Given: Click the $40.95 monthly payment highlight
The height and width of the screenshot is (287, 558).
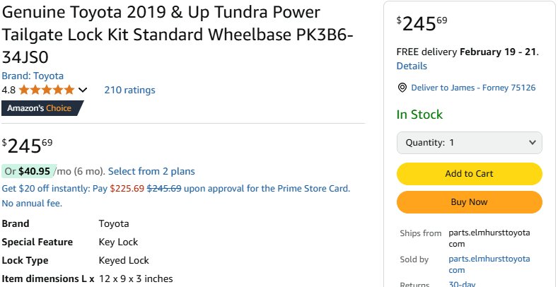Looking at the screenshot, I should (29, 171).
